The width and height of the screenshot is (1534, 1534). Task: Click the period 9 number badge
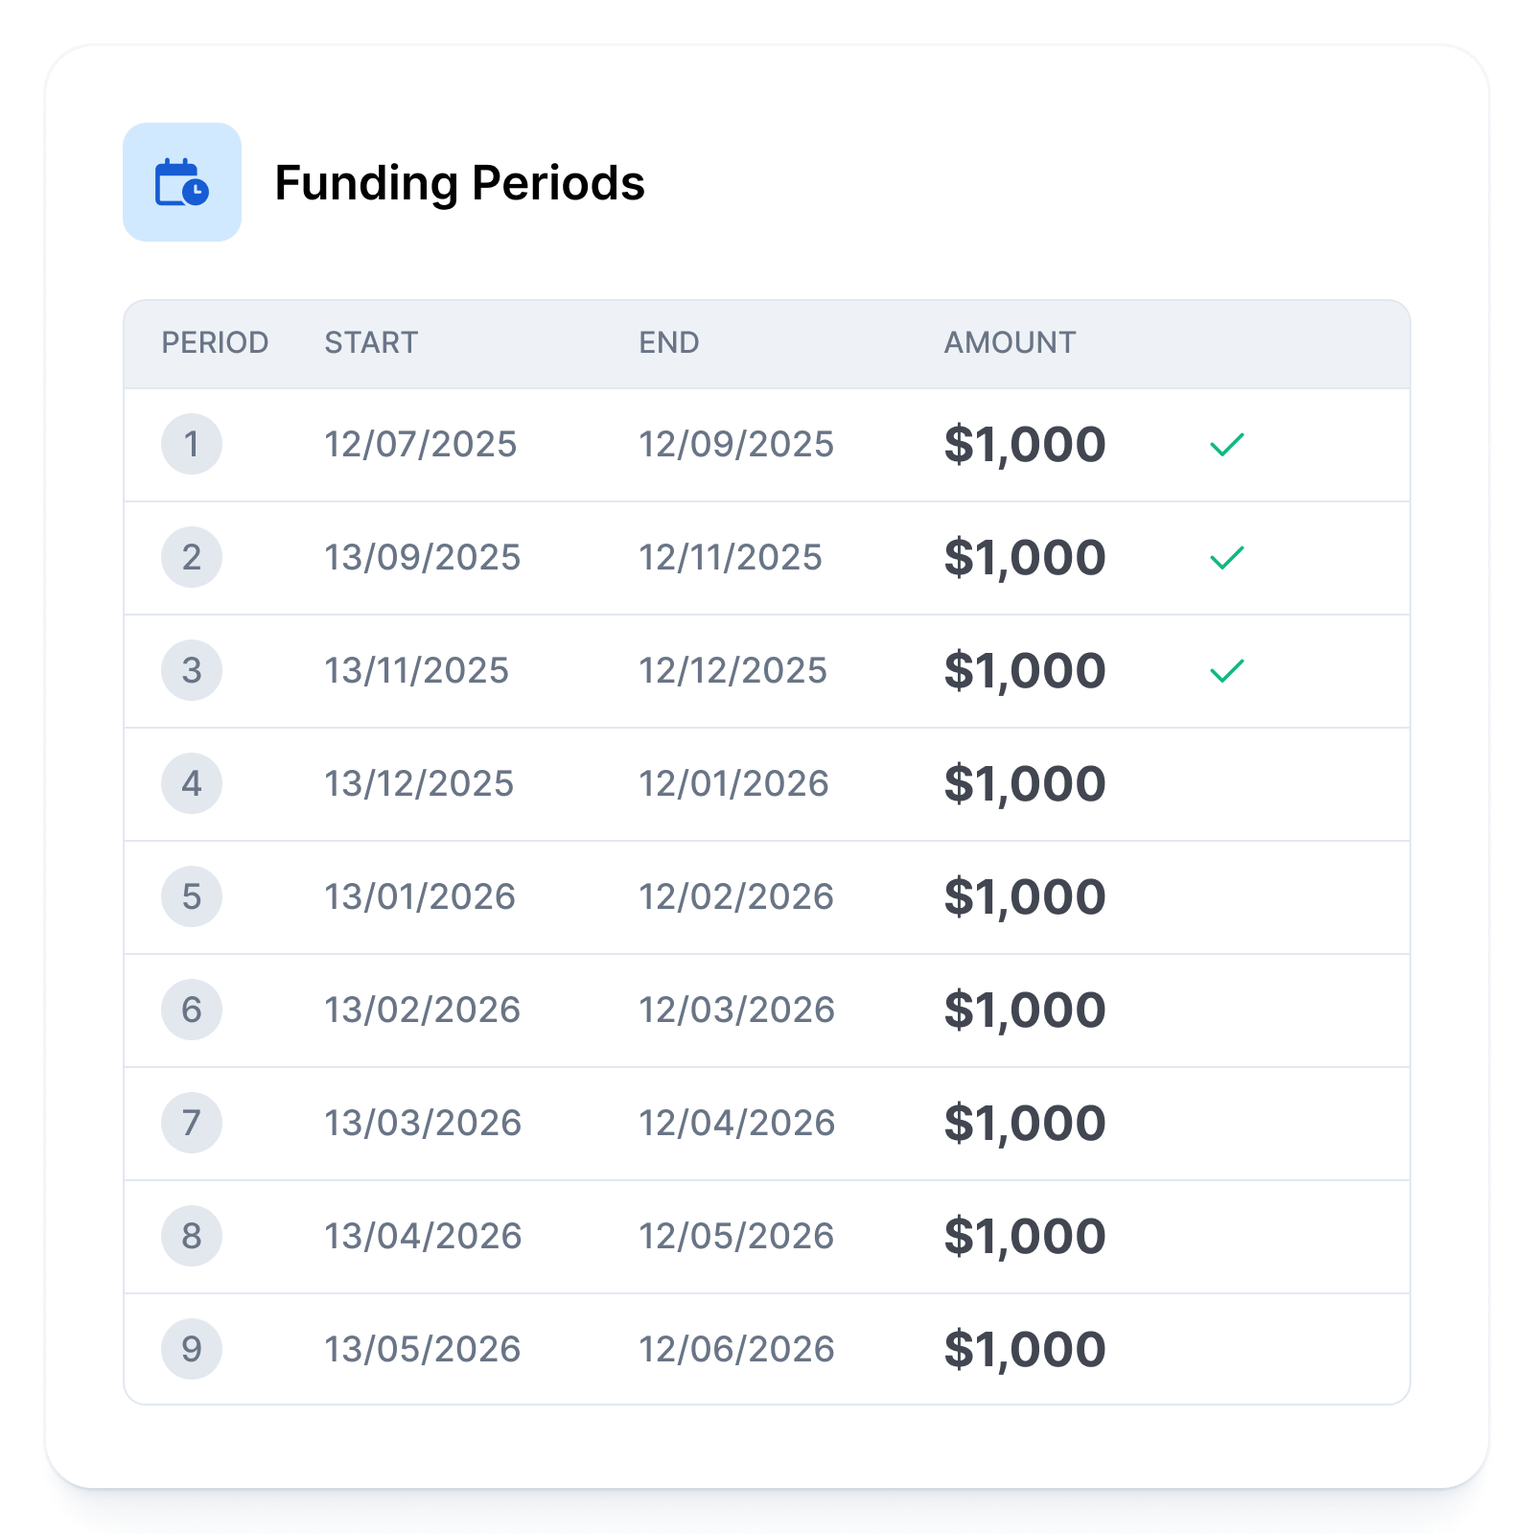[x=192, y=1349]
